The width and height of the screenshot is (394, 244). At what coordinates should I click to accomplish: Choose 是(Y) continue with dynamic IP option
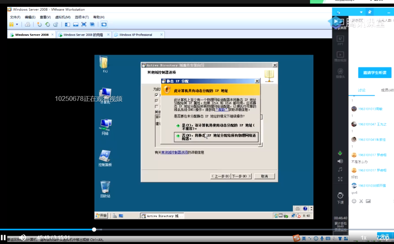pos(216,127)
